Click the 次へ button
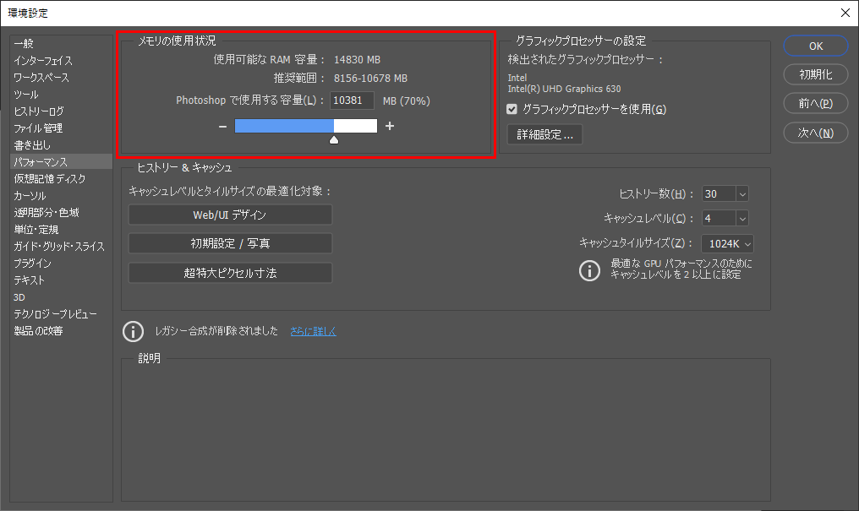Image resolution: width=859 pixels, height=511 pixels. pyautogui.click(x=815, y=133)
